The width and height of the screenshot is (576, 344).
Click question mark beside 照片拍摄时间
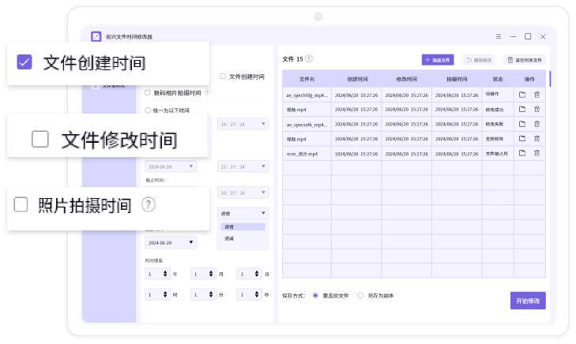(148, 205)
